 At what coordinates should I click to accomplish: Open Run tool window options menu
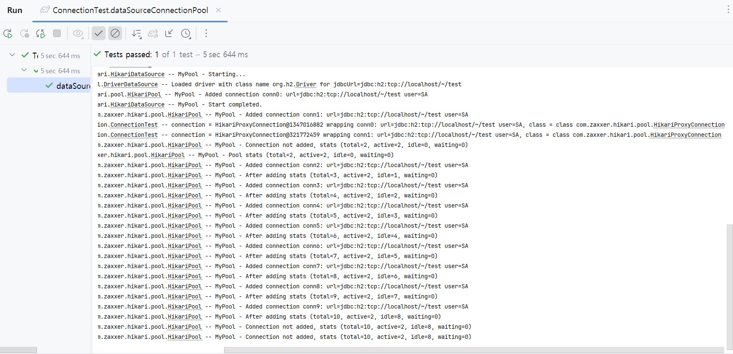coord(728,10)
